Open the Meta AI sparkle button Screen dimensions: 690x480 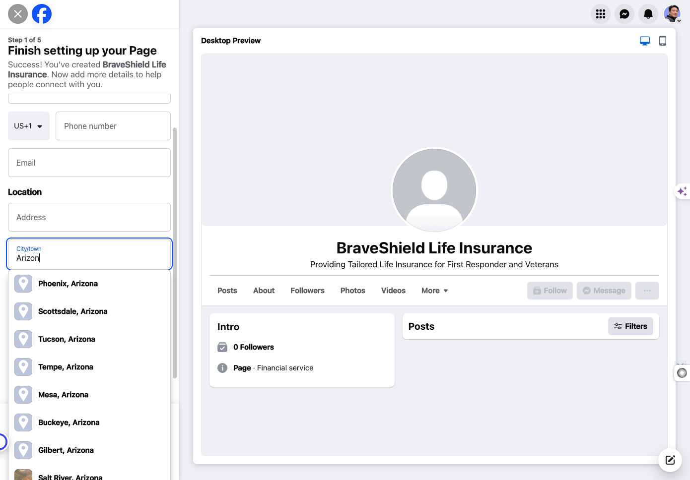tap(682, 191)
